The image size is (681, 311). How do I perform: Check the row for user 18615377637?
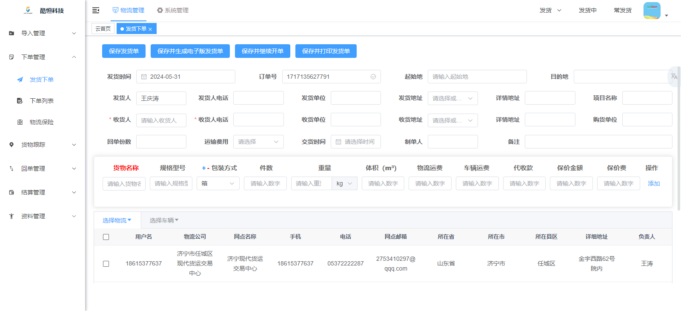[x=106, y=264]
